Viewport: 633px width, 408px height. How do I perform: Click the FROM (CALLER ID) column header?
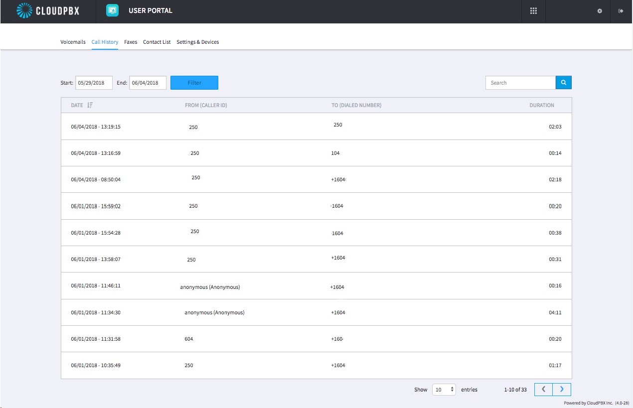click(206, 105)
